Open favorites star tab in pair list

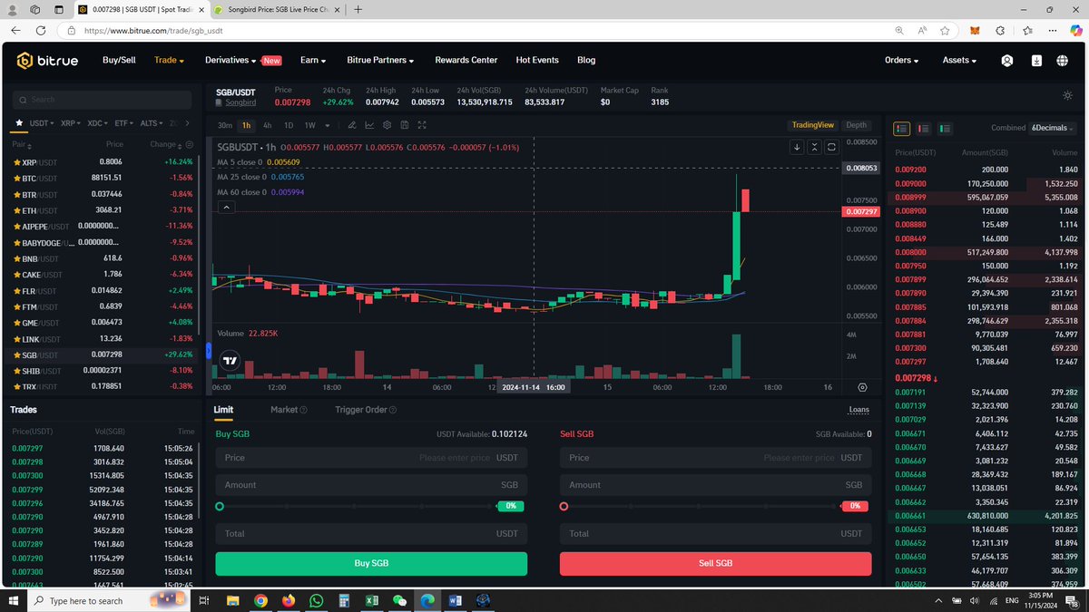point(19,122)
